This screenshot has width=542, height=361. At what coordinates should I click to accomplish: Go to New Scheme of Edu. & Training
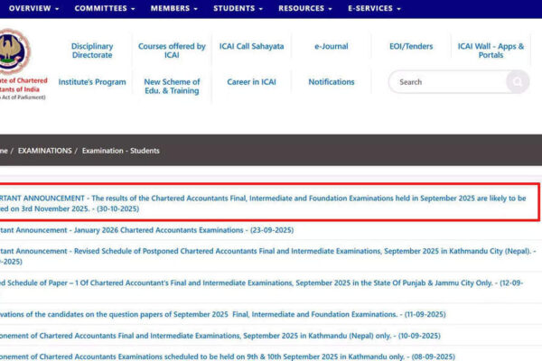[x=172, y=87]
